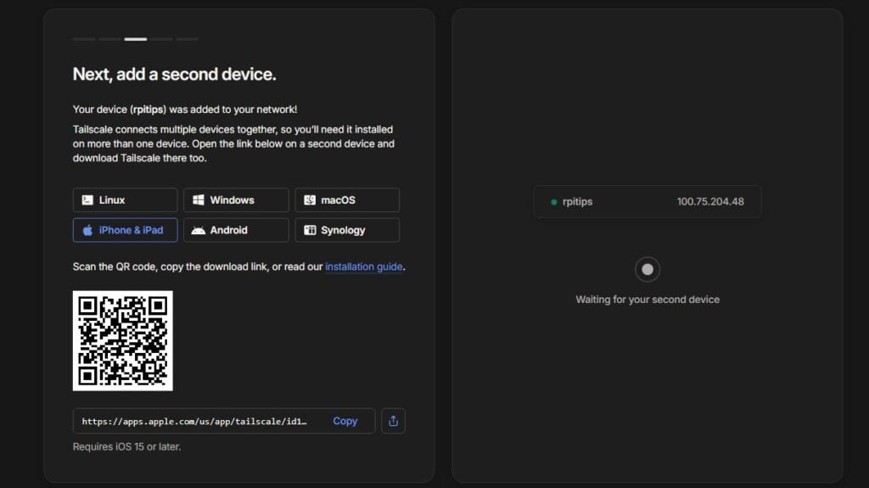
Task: Click the highlighted third progress step indicator
Action: click(x=136, y=39)
